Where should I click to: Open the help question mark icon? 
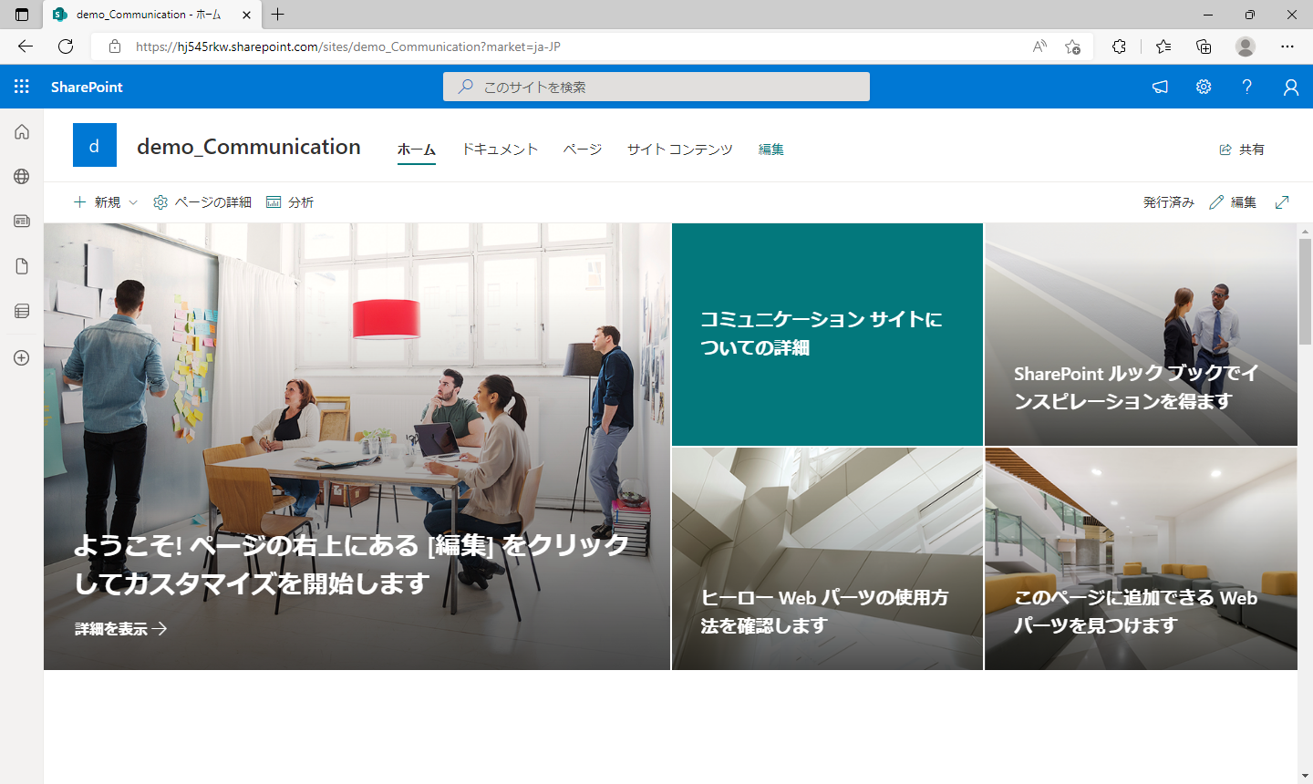click(x=1246, y=87)
